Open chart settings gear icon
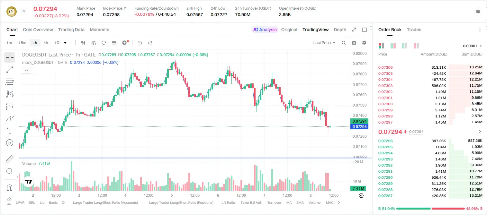Viewport: 487px width, 215px height. point(364,43)
